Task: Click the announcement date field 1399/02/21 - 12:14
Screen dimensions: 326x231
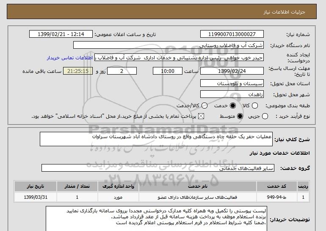Action: (x=61, y=34)
